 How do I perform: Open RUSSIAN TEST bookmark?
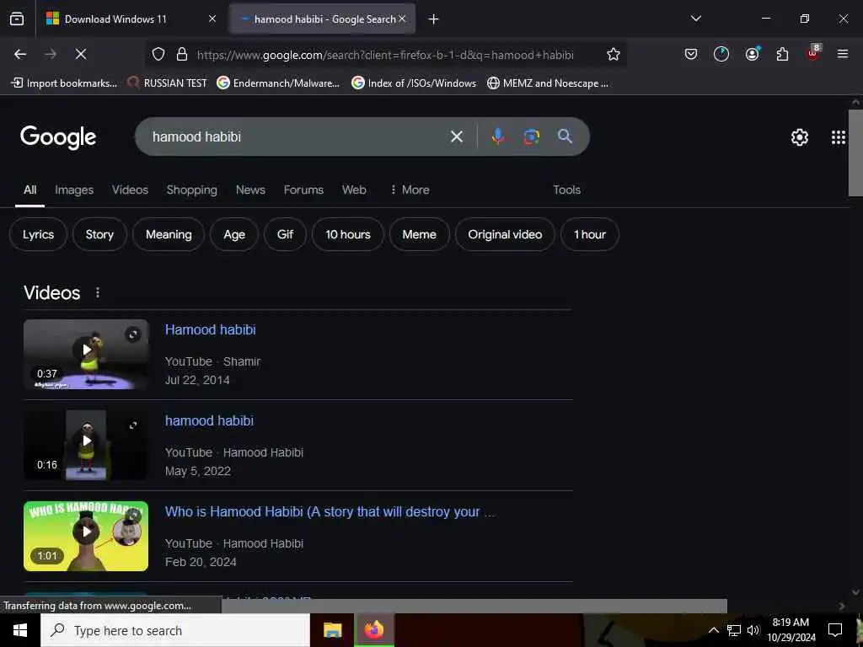click(x=167, y=83)
